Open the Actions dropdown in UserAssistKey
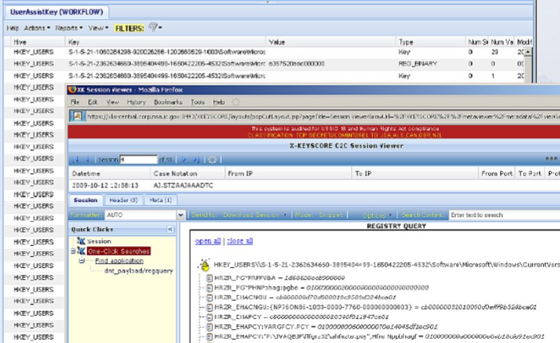This screenshot has width=560, height=343. (x=37, y=28)
